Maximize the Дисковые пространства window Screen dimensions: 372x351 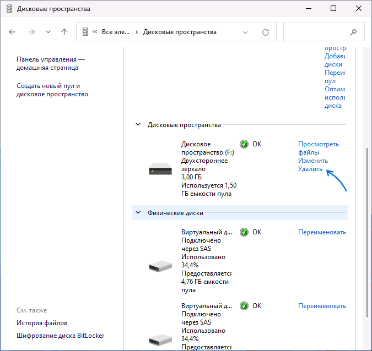point(333,8)
